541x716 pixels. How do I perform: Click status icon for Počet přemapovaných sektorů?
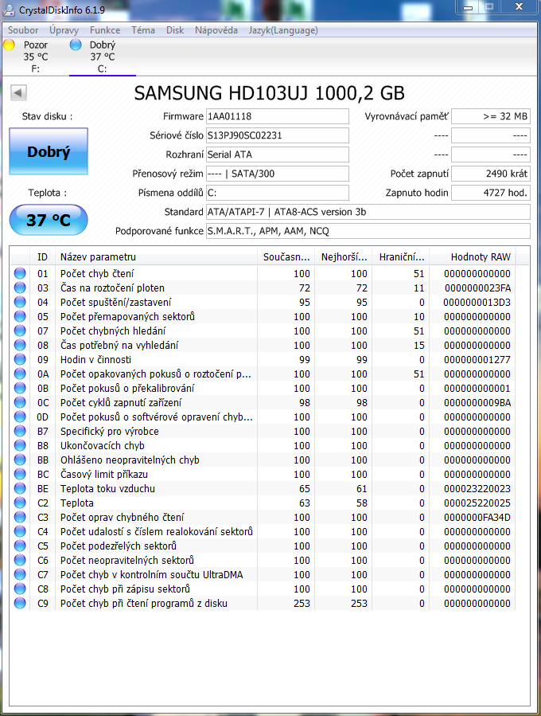click(20, 316)
